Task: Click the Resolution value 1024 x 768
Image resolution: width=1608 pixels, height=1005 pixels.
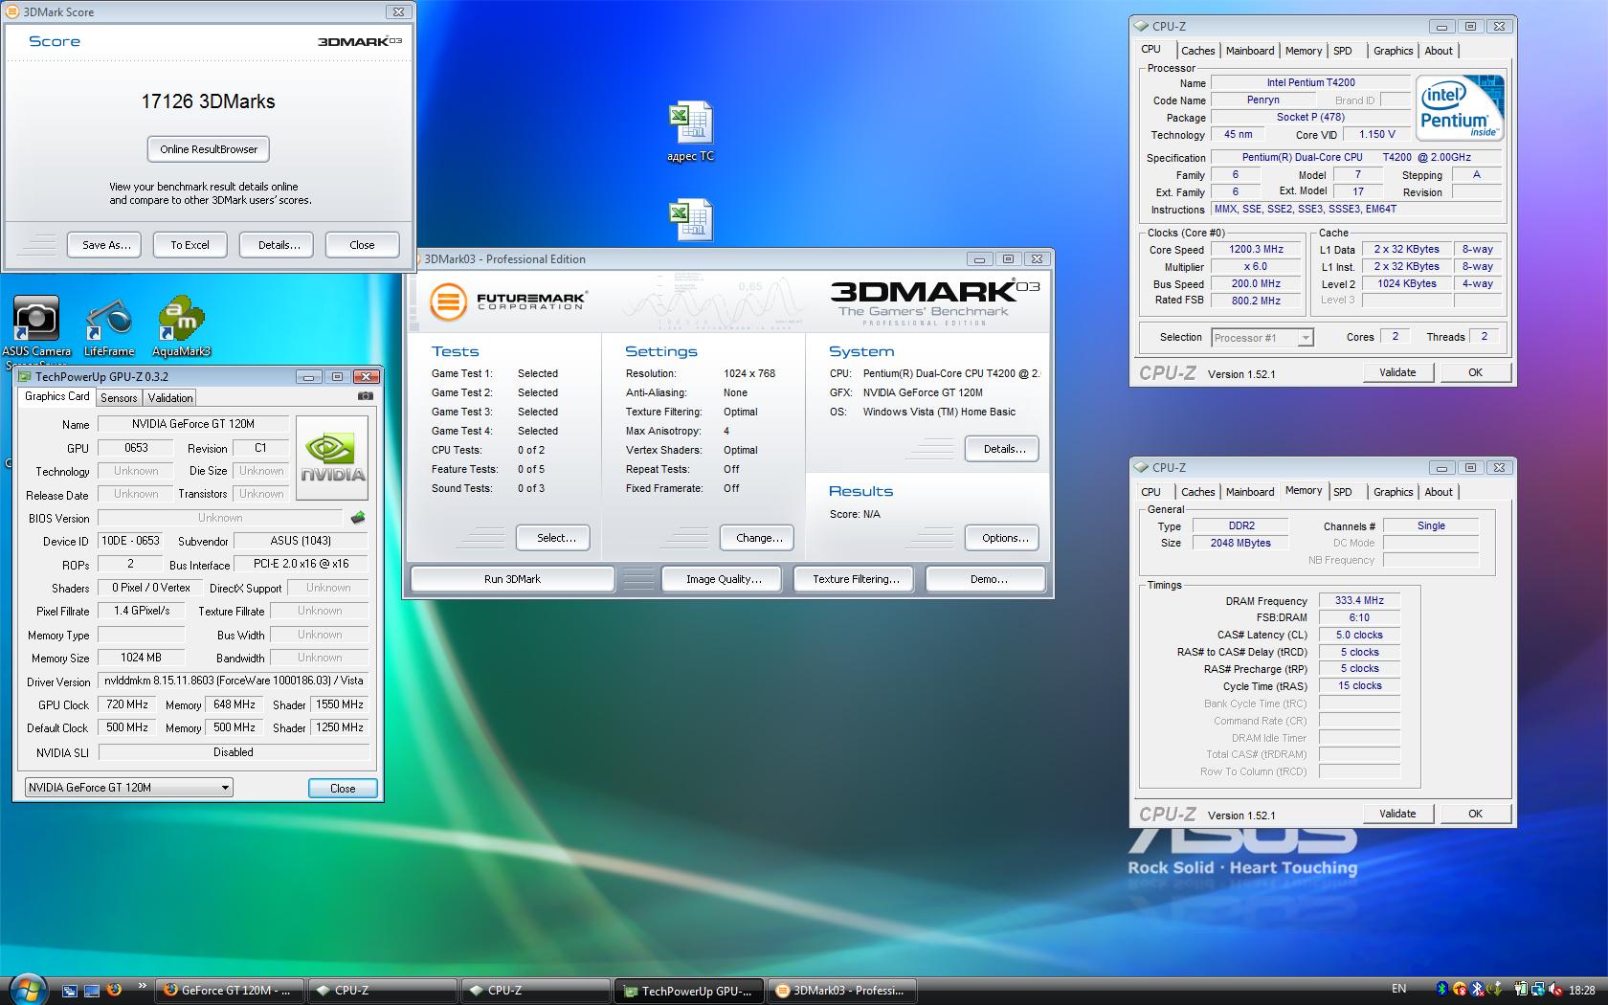Action: pyautogui.click(x=749, y=373)
